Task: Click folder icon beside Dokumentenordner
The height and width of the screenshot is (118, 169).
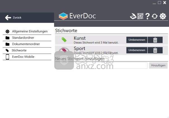Action: tap(8, 44)
